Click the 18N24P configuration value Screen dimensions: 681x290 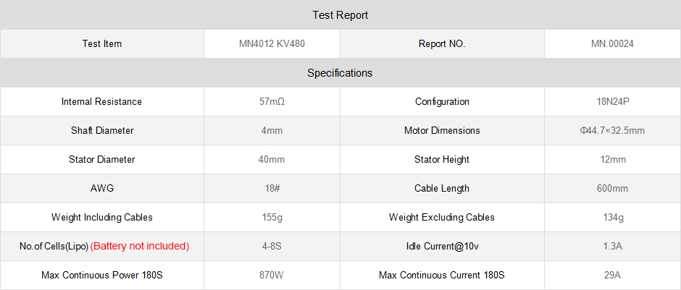coord(612,102)
